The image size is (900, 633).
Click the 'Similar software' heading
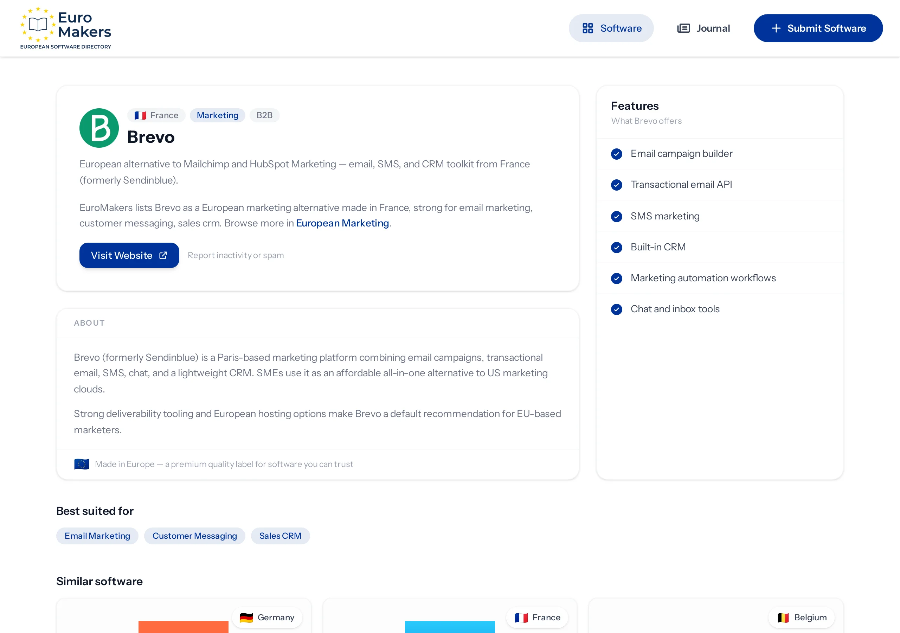coord(99,581)
